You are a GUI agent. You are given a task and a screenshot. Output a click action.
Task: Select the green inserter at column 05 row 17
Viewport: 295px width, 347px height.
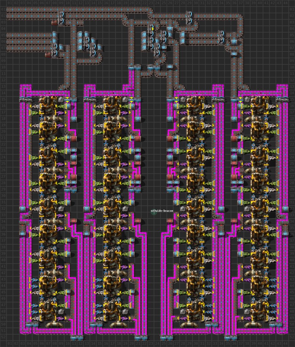pyautogui.click(x=33, y=113)
